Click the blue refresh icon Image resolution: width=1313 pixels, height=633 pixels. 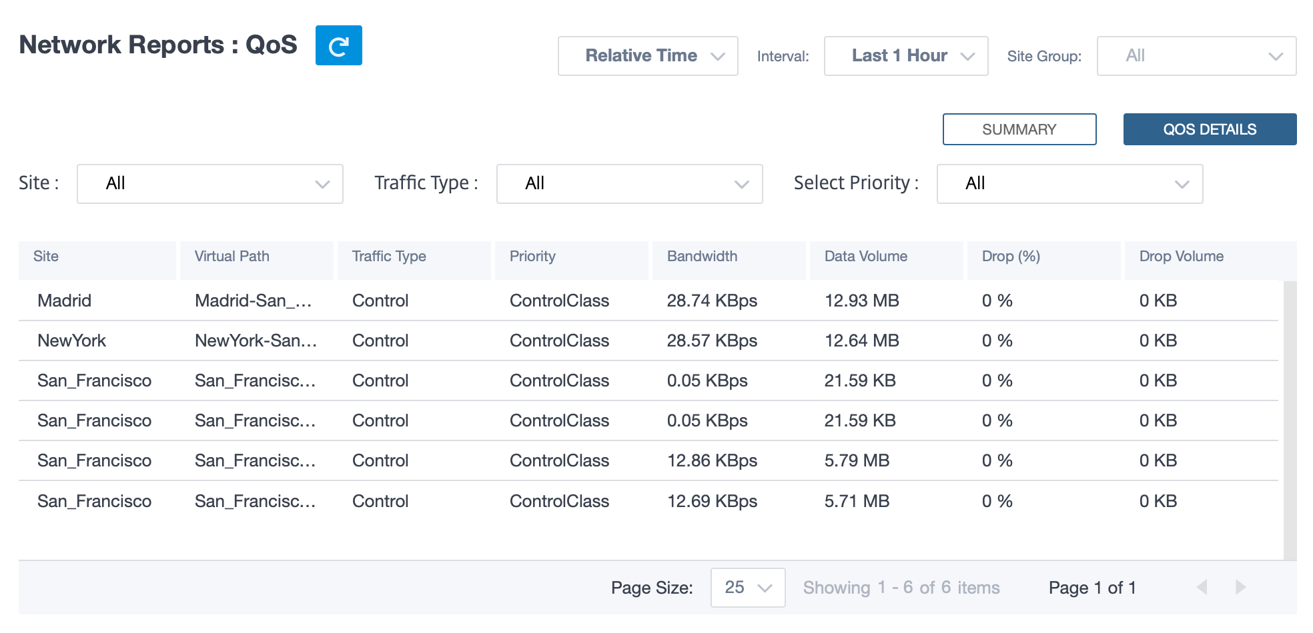(339, 45)
